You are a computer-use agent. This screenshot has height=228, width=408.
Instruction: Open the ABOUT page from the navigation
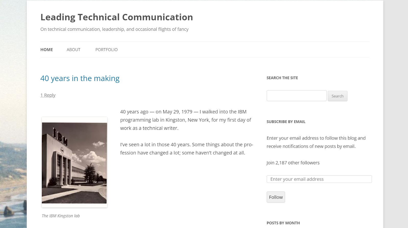pos(73,50)
